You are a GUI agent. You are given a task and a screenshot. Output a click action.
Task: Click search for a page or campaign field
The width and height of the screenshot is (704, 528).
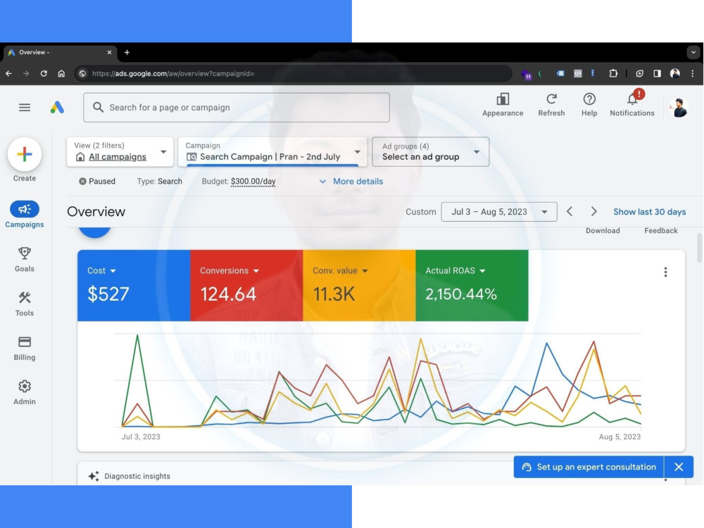pyautogui.click(x=236, y=107)
